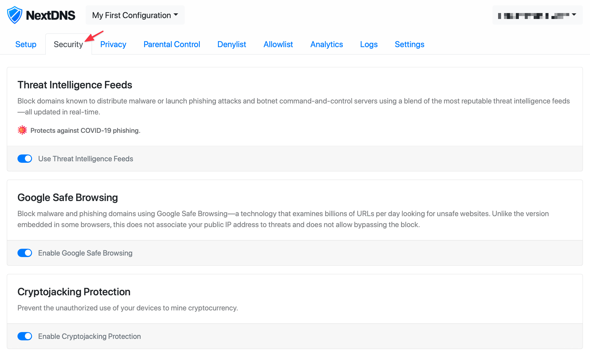Toggle Enable Cryptojacking Protection switch
The height and width of the screenshot is (354, 590).
click(25, 336)
